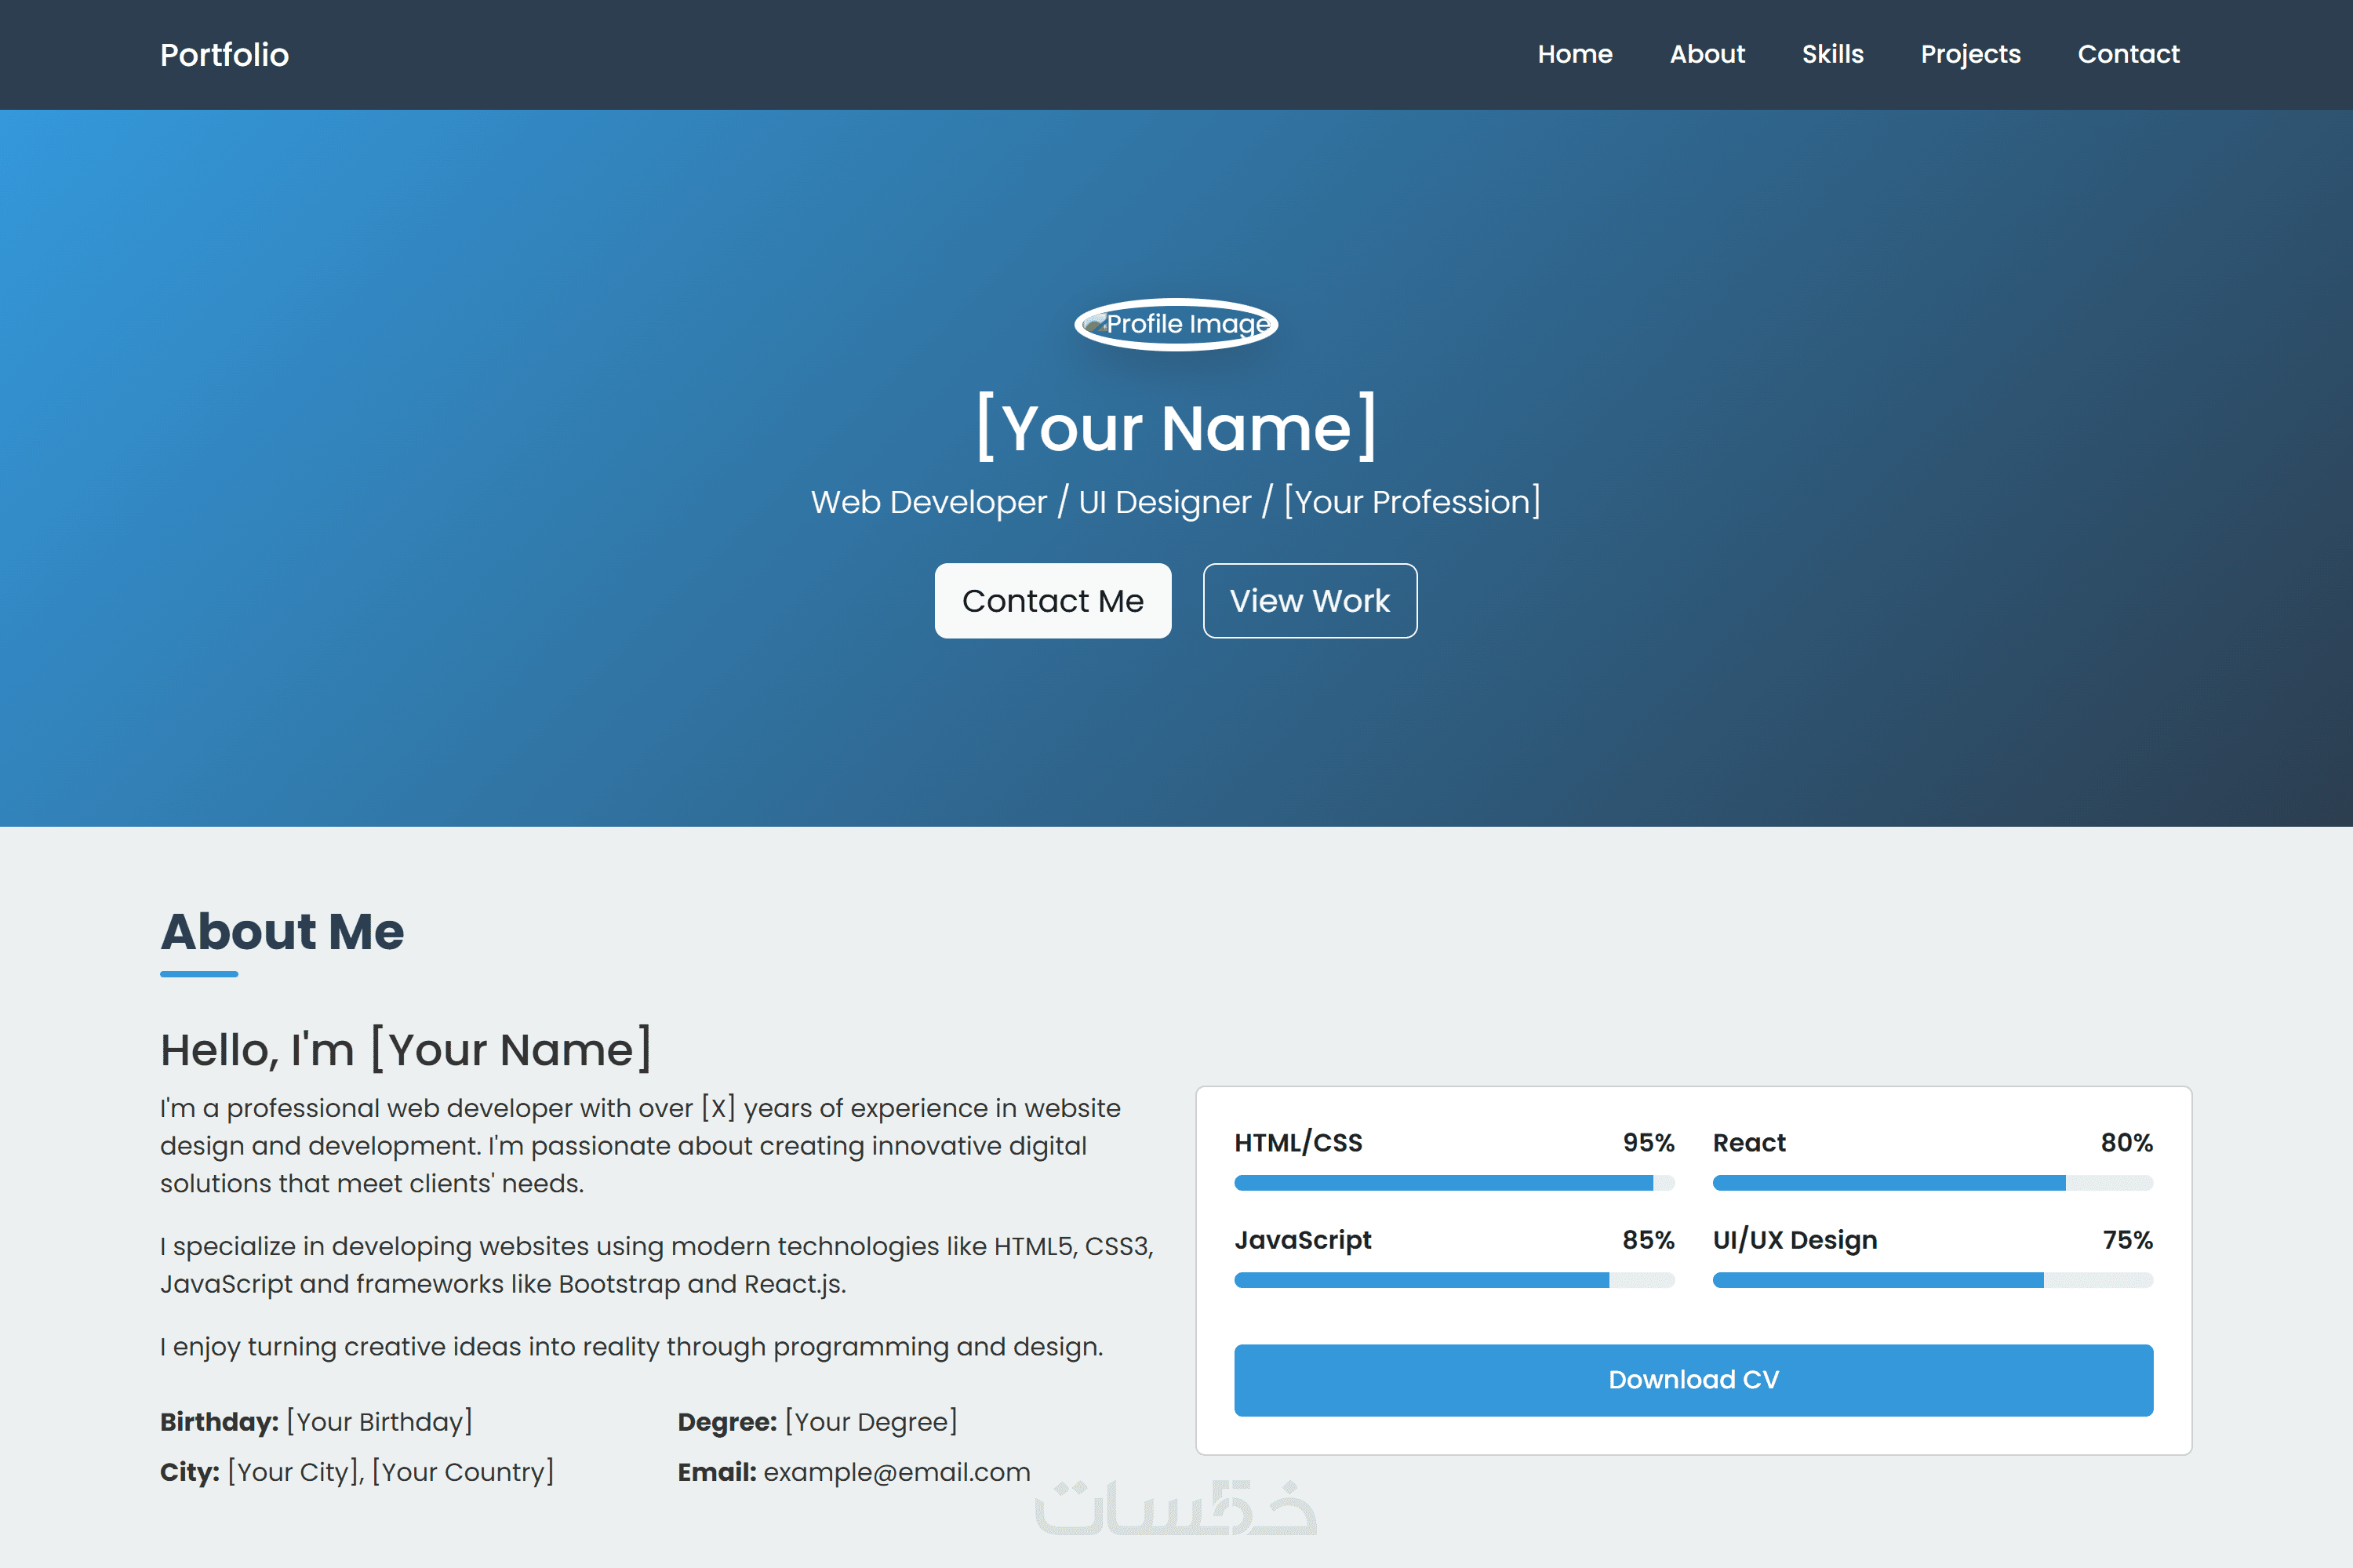Click the profession subtitle text
Image resolution: width=2353 pixels, height=1568 pixels.
[1176, 502]
